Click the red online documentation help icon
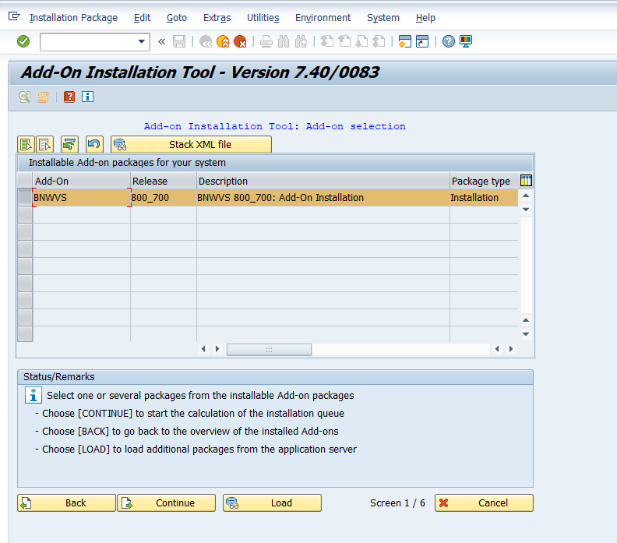The width and height of the screenshot is (617, 543). coord(69,97)
